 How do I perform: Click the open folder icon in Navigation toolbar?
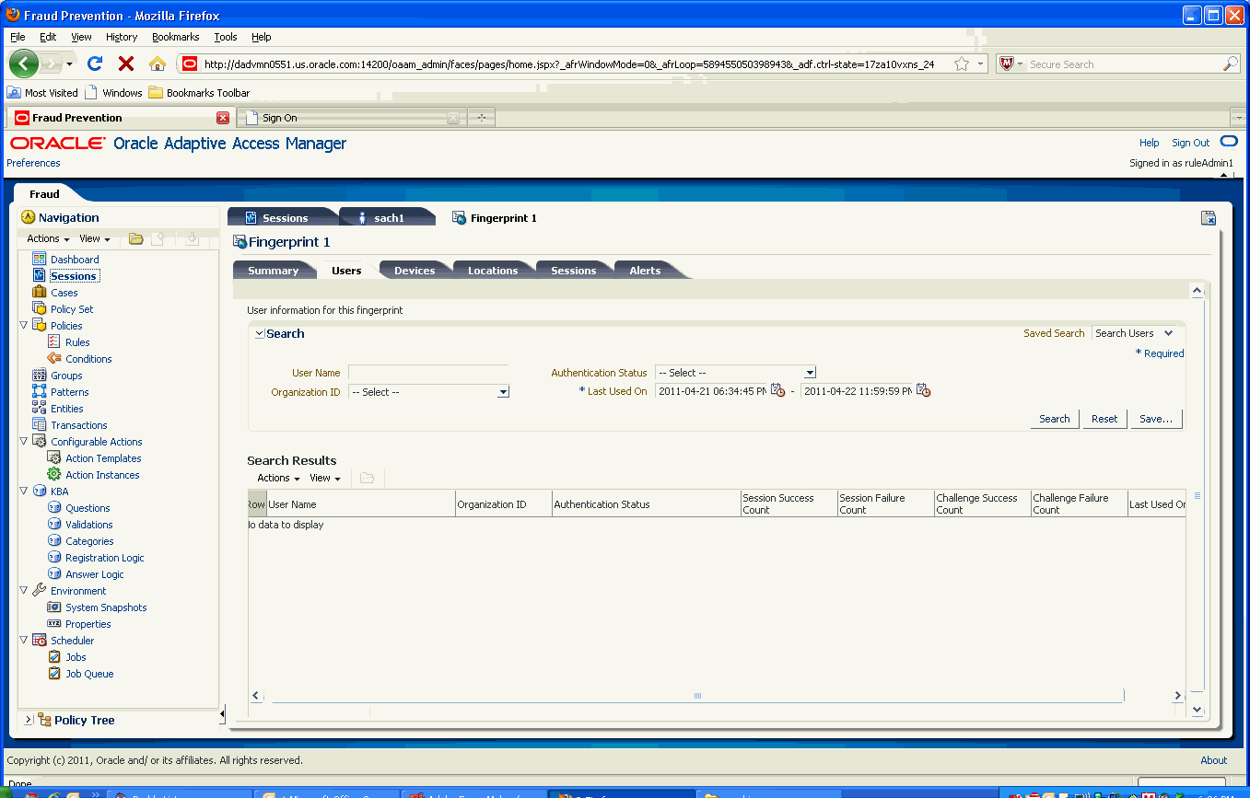click(x=136, y=237)
